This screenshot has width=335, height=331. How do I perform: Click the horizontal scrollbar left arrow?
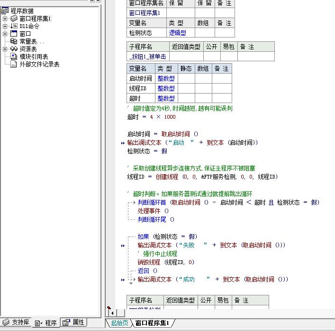[x=112, y=313]
